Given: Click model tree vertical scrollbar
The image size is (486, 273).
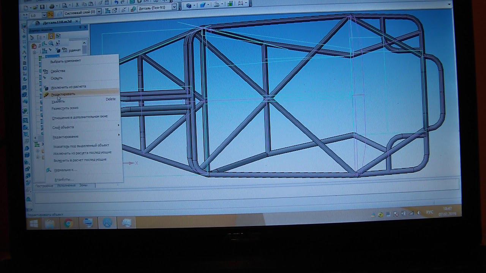Looking at the screenshot, I should [x=84, y=50].
